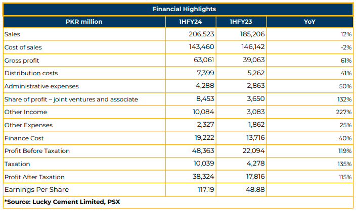Select Earnings Per Share value 117.19
The height and width of the screenshot is (211, 356).
coord(206,189)
